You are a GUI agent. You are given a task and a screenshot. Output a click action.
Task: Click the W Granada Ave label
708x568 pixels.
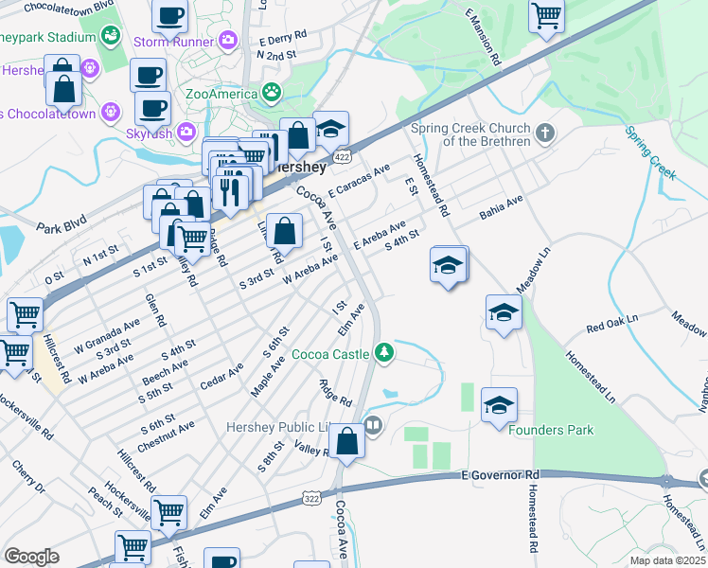[107, 336]
